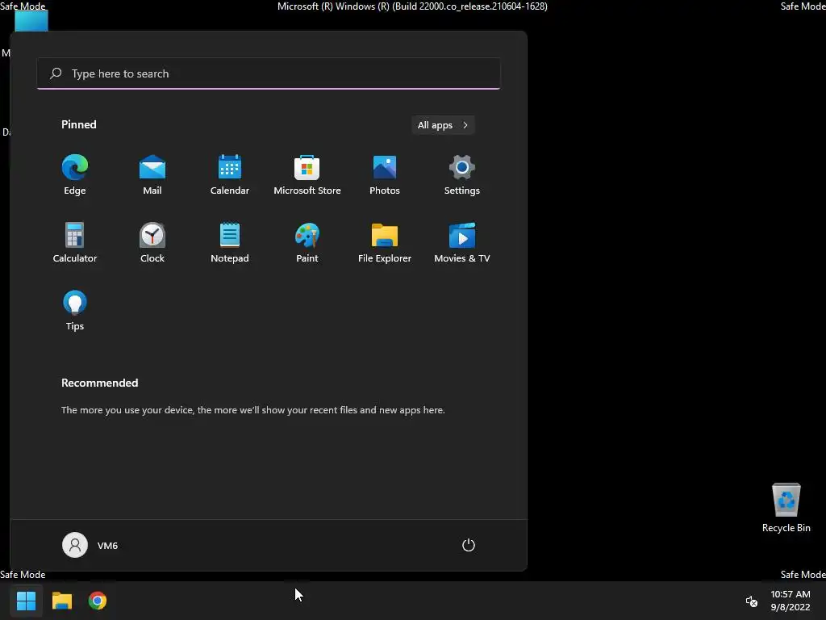Open Settings from pinned apps
826x620 pixels.
coord(462,175)
